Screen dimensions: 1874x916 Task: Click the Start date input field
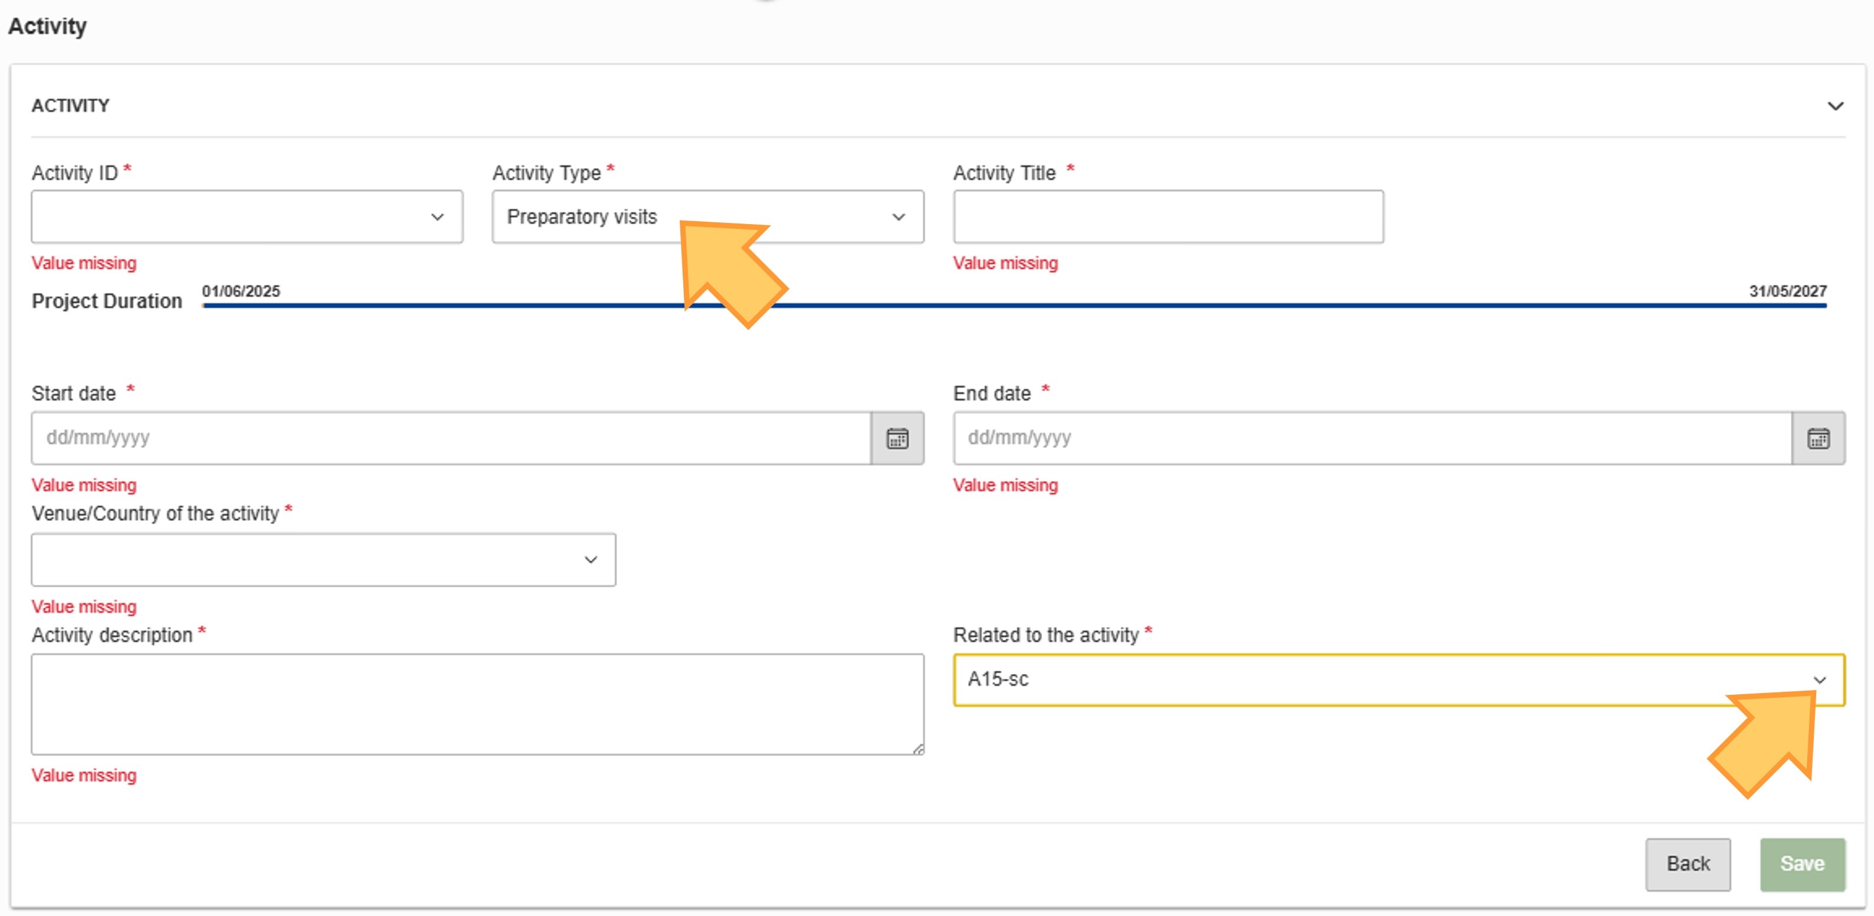click(x=451, y=438)
